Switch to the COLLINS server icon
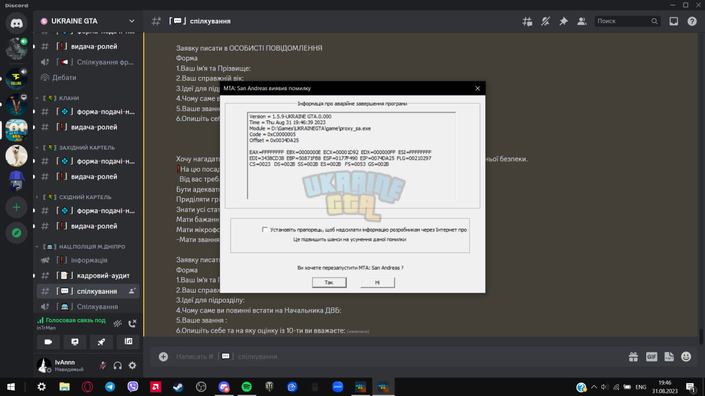This screenshot has height=396, width=705. point(17,79)
